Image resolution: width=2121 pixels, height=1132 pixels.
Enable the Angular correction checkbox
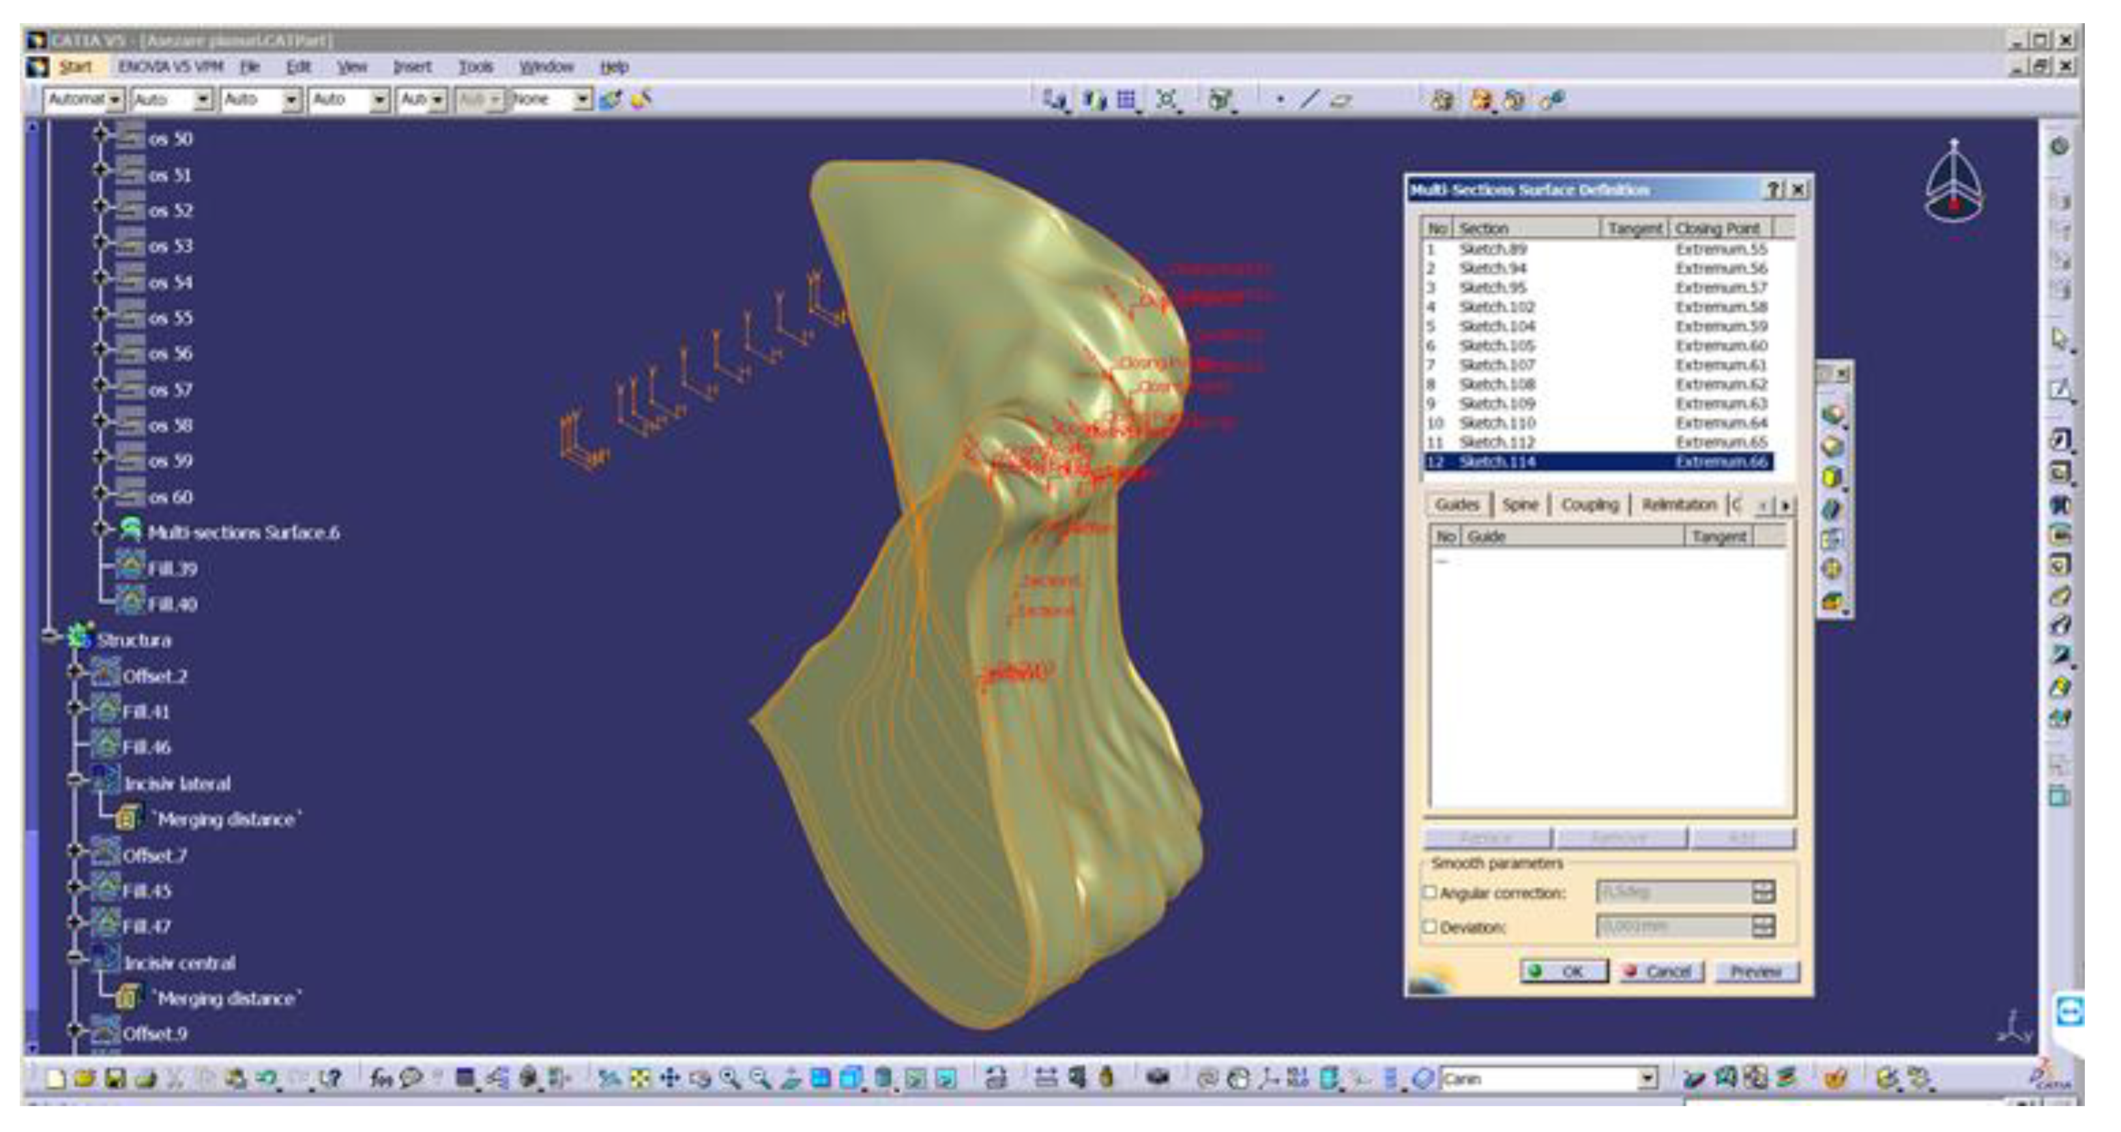(1430, 893)
